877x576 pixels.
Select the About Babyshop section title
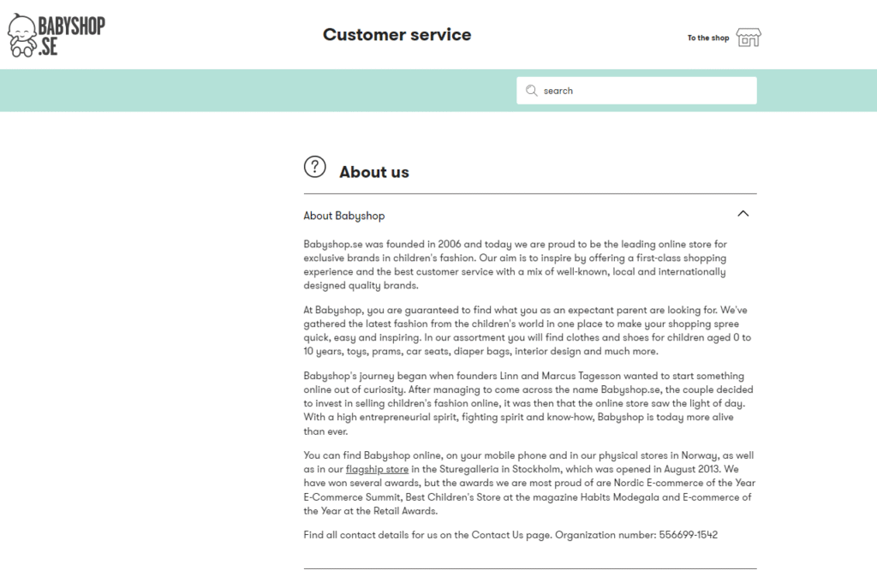[x=344, y=216]
